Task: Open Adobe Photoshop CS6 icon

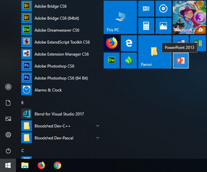Action: [27, 66]
